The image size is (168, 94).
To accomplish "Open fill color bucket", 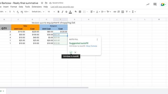I will [76, 11].
